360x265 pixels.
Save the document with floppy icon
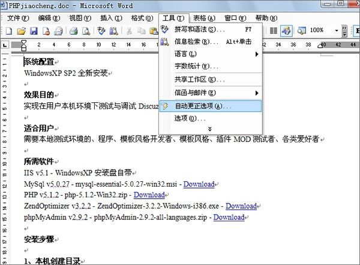34,31
